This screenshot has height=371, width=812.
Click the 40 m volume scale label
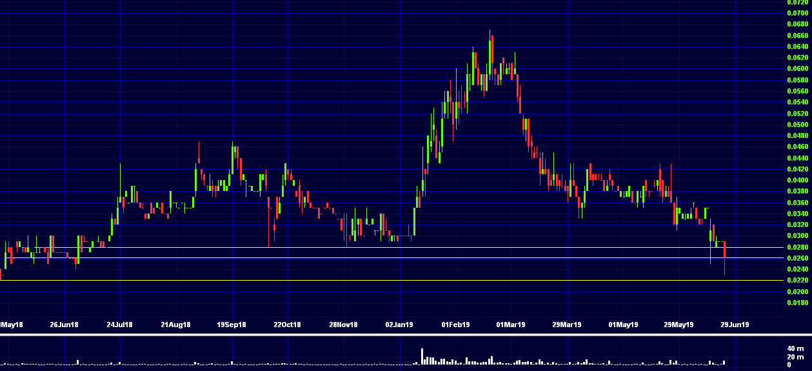coord(795,350)
